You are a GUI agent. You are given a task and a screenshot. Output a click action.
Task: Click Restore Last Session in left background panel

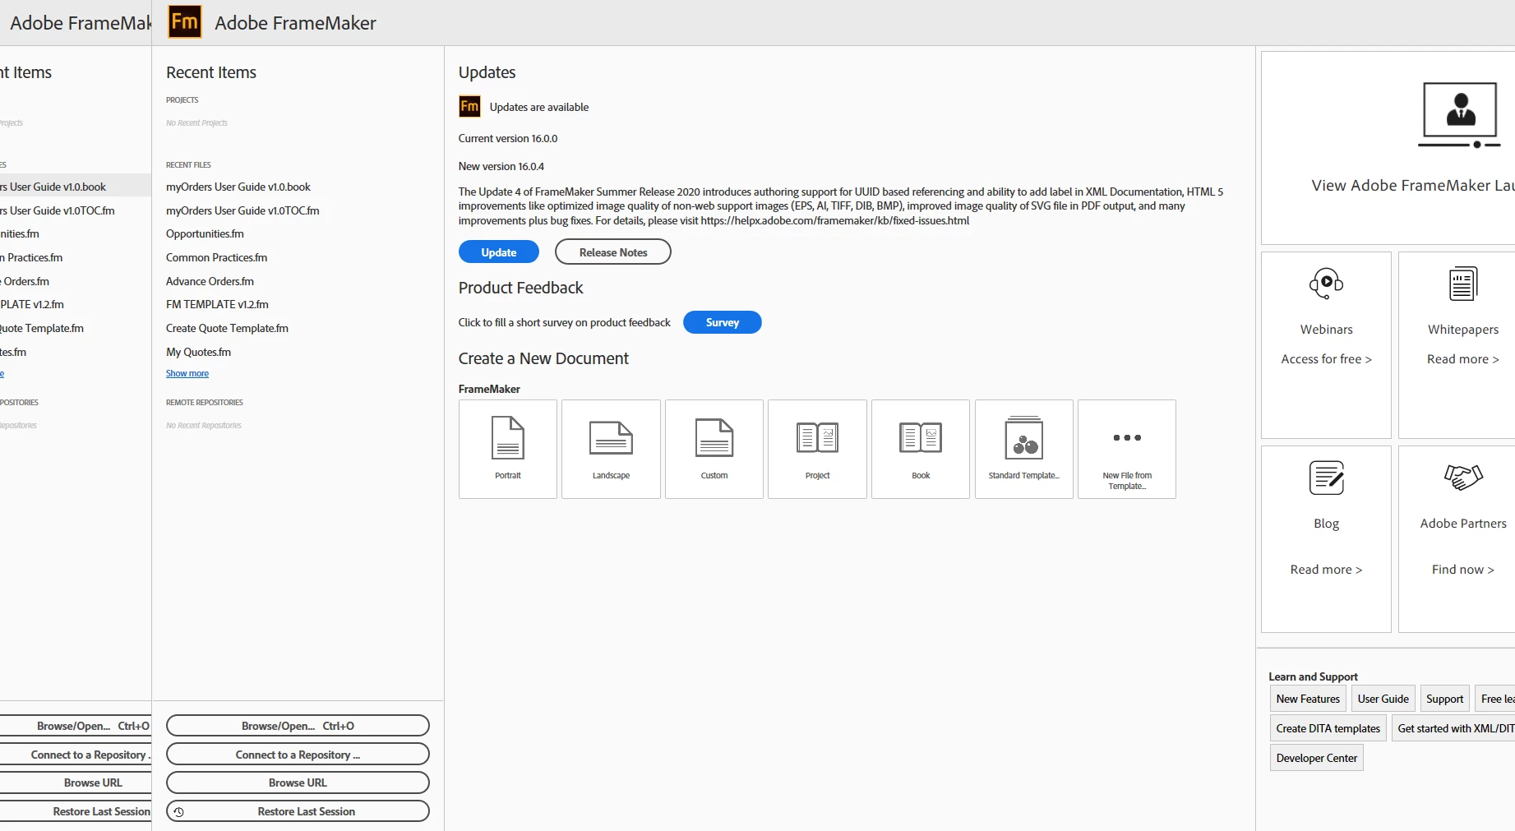76,811
